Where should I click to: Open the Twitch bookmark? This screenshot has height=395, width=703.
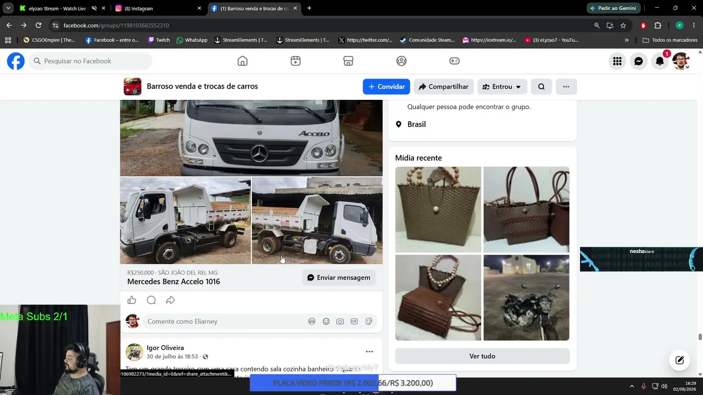coord(159,40)
